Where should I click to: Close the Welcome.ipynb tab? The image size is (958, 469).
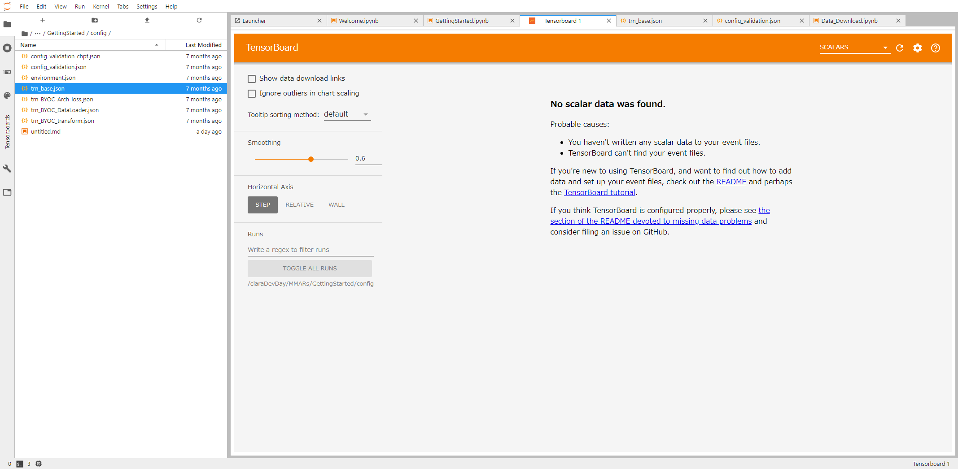(416, 21)
